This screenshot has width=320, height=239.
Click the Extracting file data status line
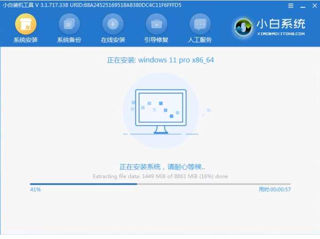[160, 176]
